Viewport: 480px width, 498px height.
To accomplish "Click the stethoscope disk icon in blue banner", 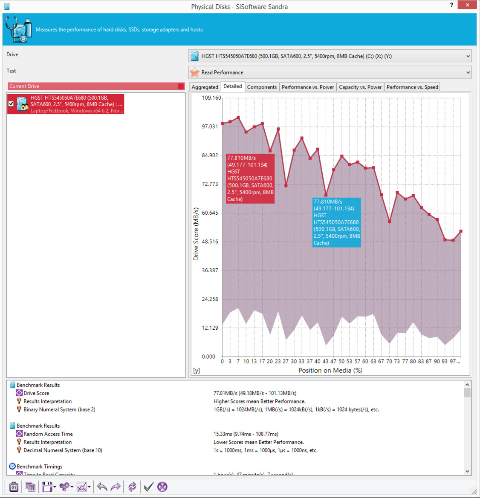I will [x=19, y=29].
